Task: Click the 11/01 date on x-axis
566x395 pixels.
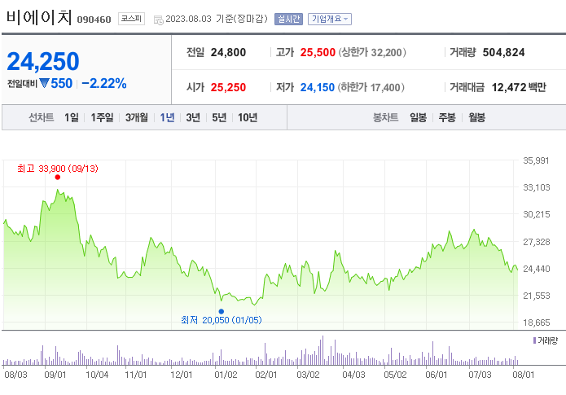Action: pos(136,375)
